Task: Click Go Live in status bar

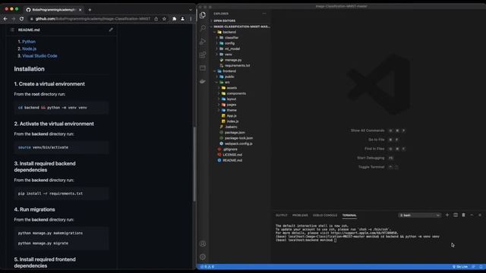Action: click(x=460, y=267)
